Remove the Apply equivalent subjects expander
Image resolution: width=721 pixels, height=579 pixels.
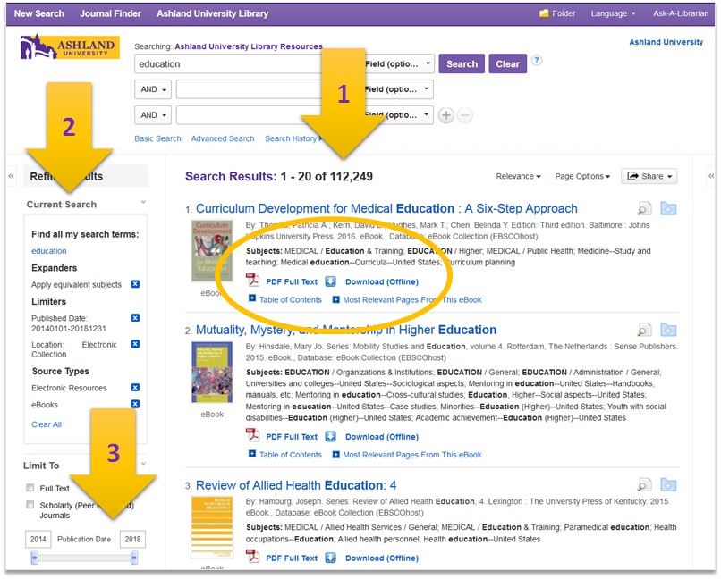(x=135, y=284)
